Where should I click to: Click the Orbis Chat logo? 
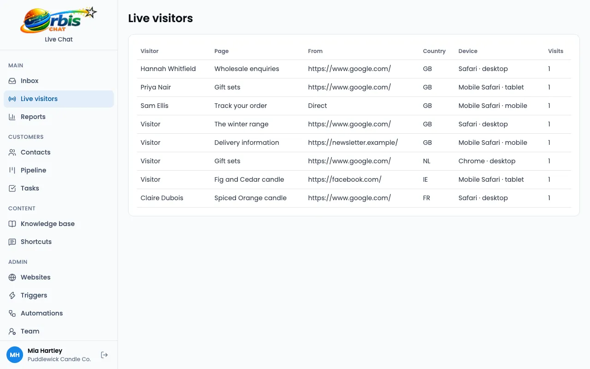[x=59, y=20]
